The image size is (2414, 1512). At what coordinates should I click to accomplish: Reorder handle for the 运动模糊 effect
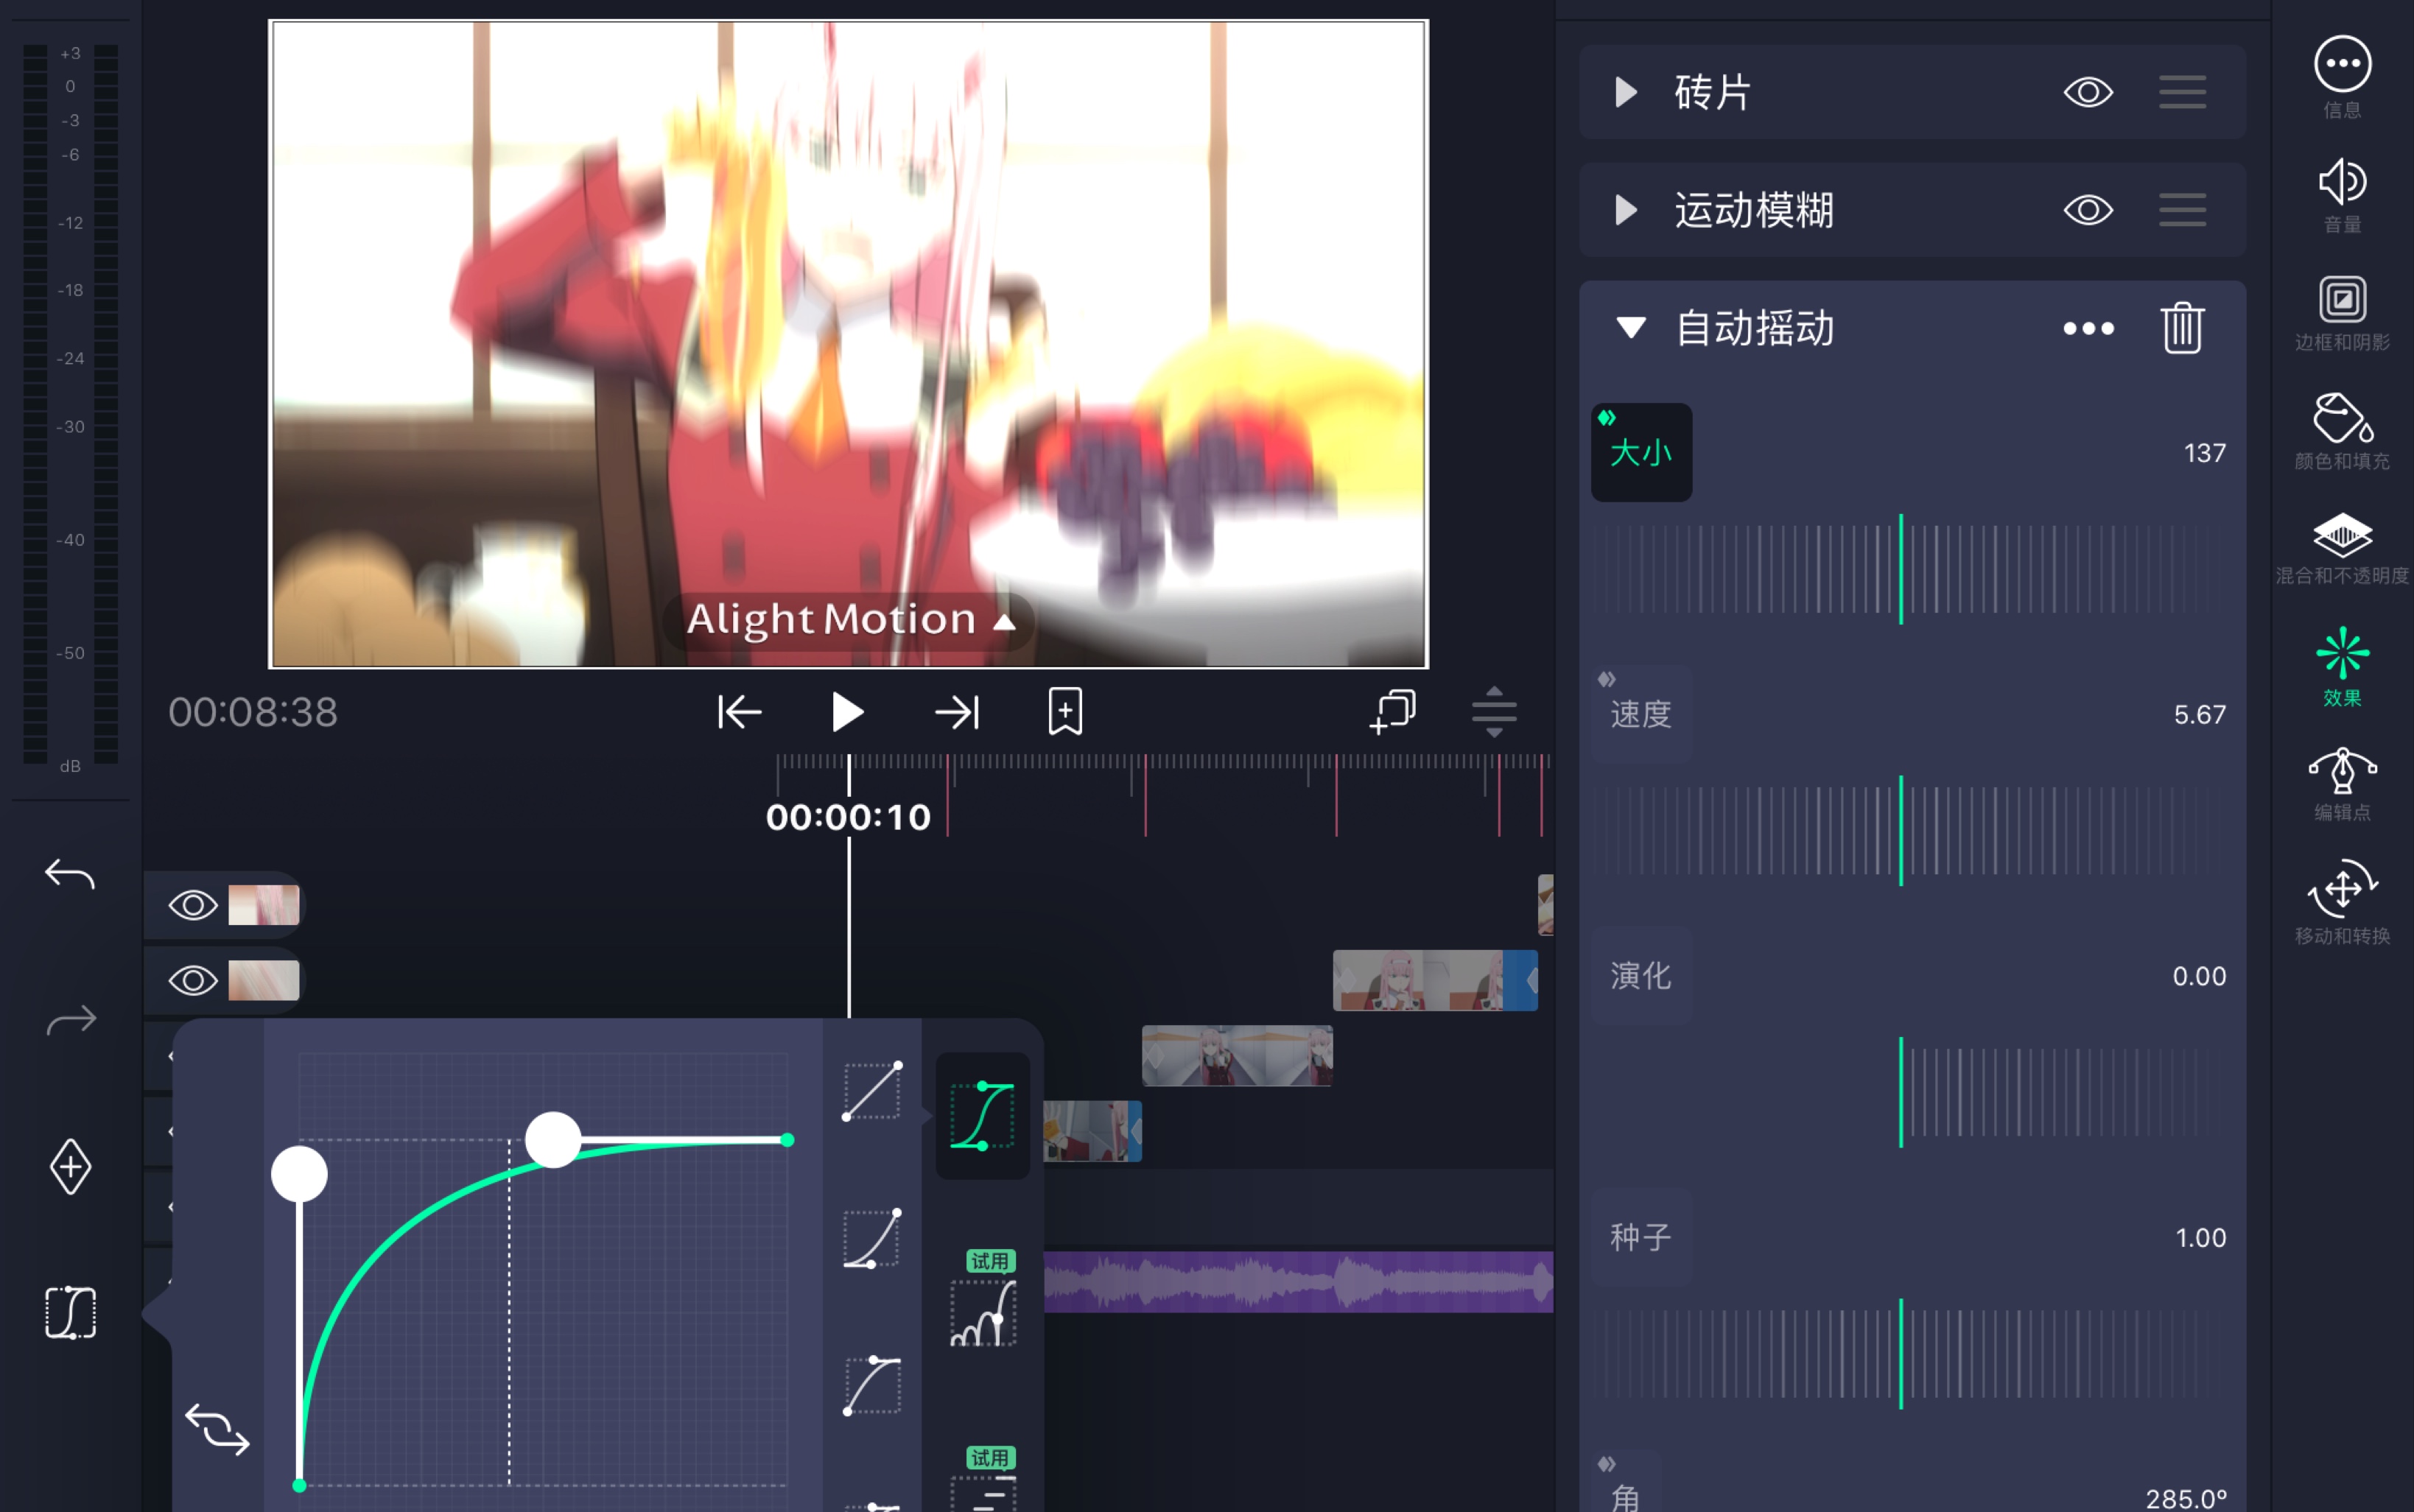click(2182, 210)
